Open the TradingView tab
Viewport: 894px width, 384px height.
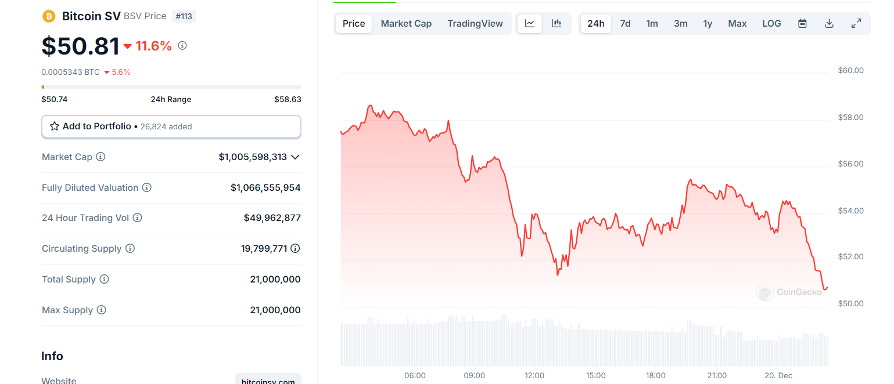click(475, 24)
